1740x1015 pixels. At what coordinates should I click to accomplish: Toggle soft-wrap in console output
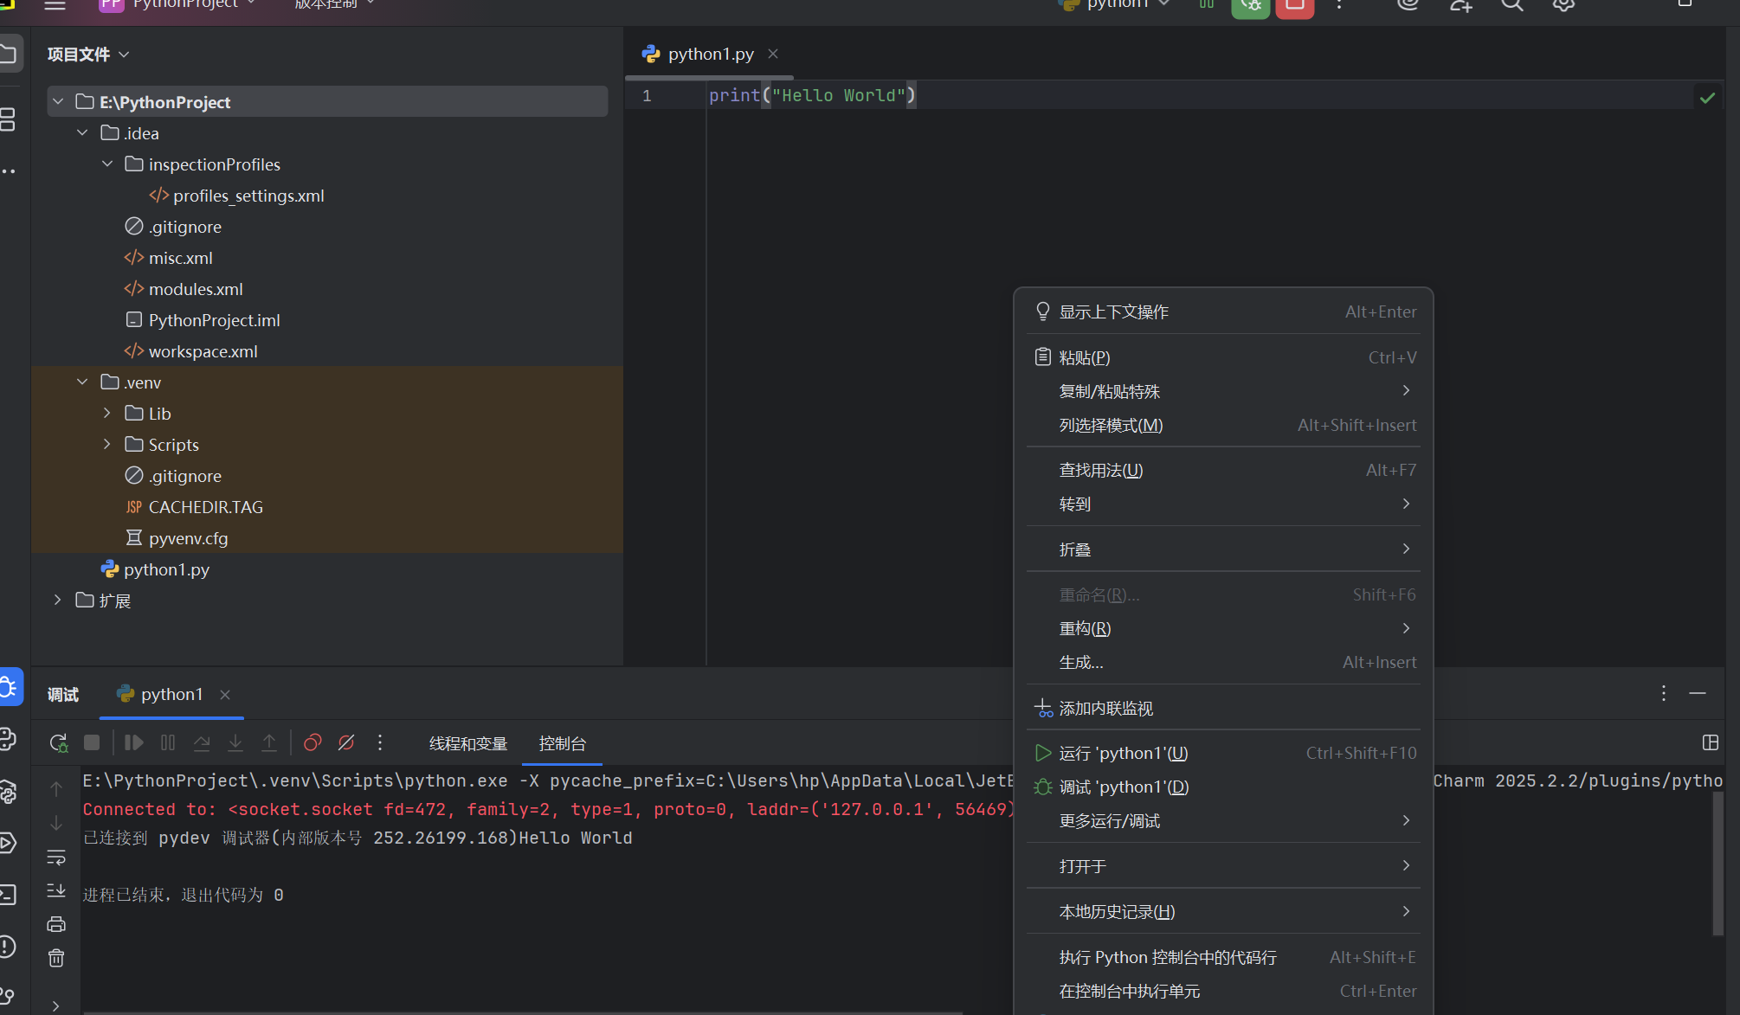tap(56, 857)
